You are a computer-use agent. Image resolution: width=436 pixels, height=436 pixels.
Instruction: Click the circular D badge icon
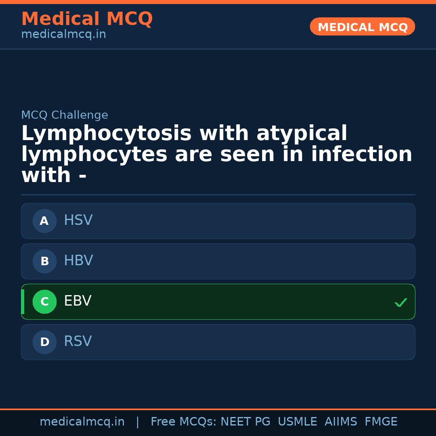[x=44, y=342]
